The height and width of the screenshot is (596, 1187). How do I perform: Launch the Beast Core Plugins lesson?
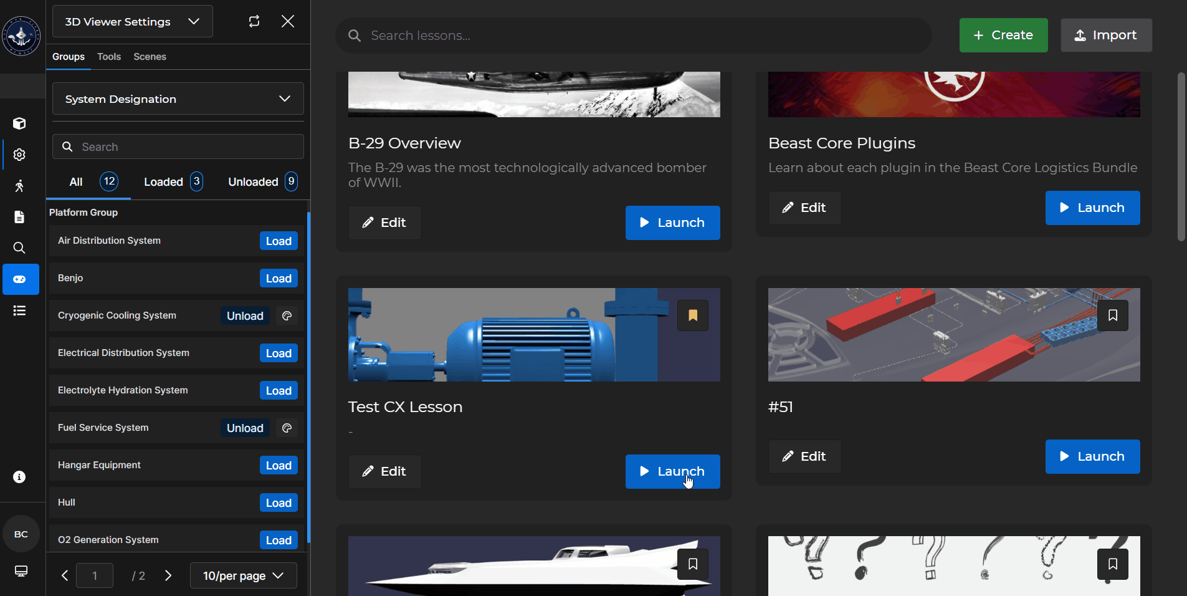[x=1092, y=208]
